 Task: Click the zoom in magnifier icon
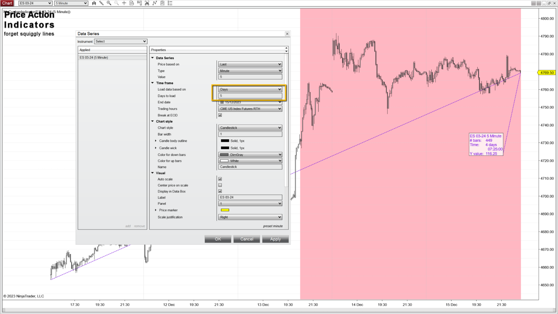point(109,3)
